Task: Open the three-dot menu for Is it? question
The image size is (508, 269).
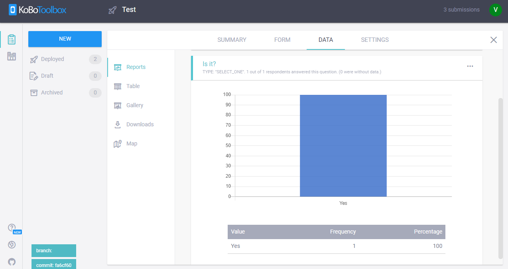Action: pyautogui.click(x=470, y=66)
